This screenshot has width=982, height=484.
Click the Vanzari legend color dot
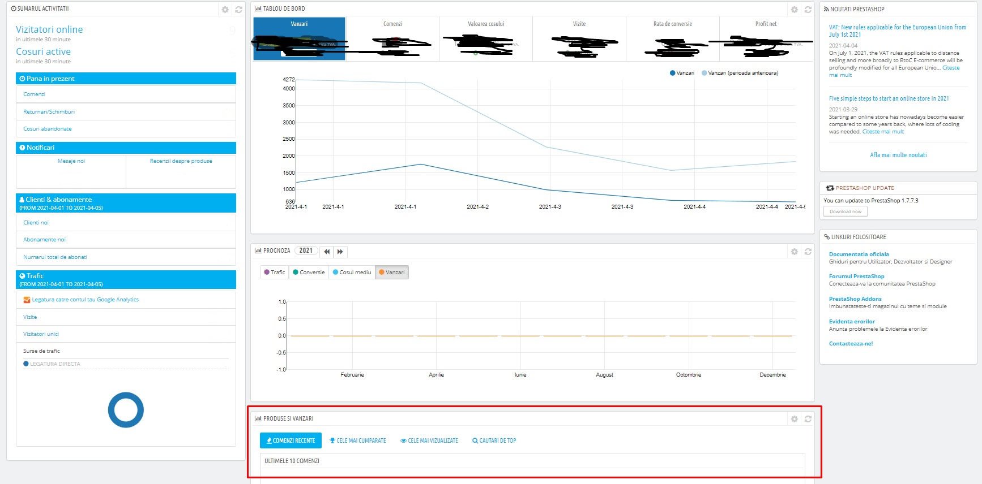[x=672, y=73]
